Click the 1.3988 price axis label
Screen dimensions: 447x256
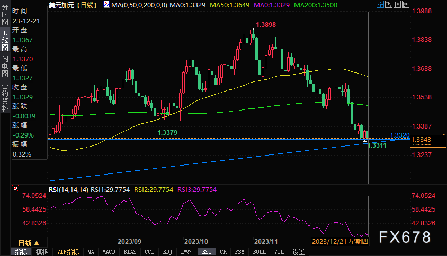point(422,11)
